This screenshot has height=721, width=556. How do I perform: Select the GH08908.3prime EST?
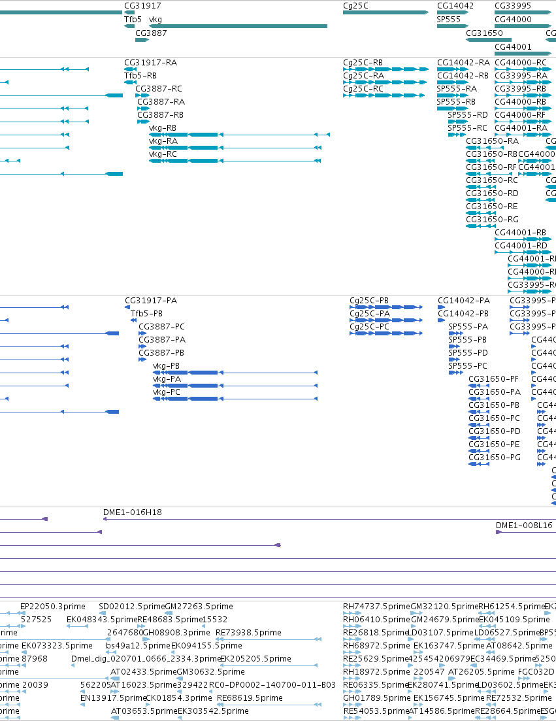pos(176,633)
